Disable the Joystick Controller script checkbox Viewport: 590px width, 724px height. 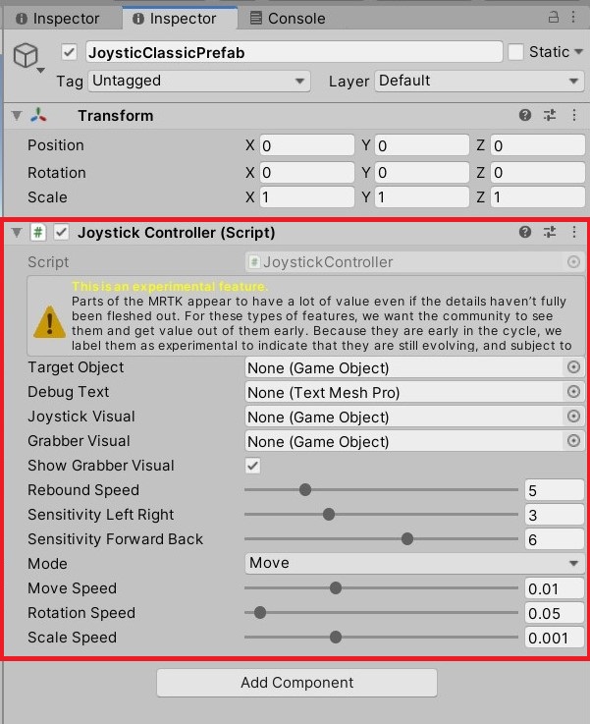coord(61,232)
